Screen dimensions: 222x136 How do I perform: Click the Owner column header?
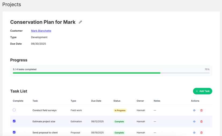point(140,101)
